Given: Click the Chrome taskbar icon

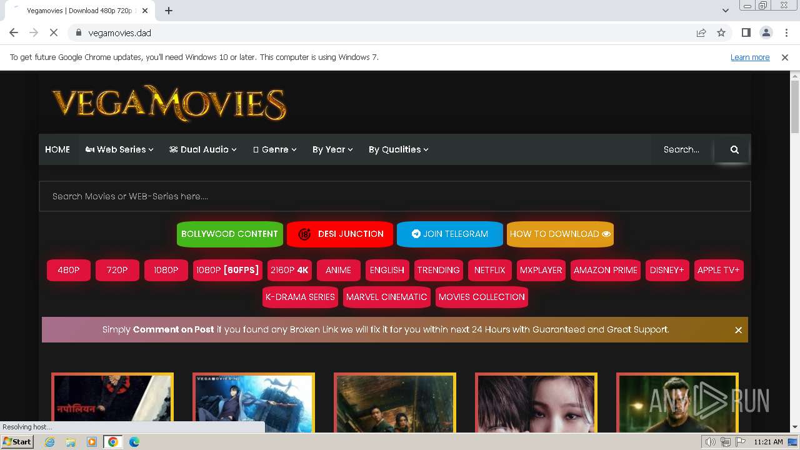Looking at the screenshot, I should point(113,442).
